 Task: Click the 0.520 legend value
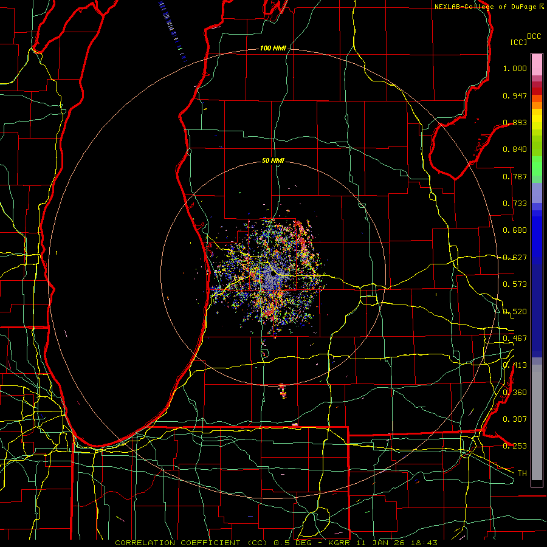click(515, 311)
